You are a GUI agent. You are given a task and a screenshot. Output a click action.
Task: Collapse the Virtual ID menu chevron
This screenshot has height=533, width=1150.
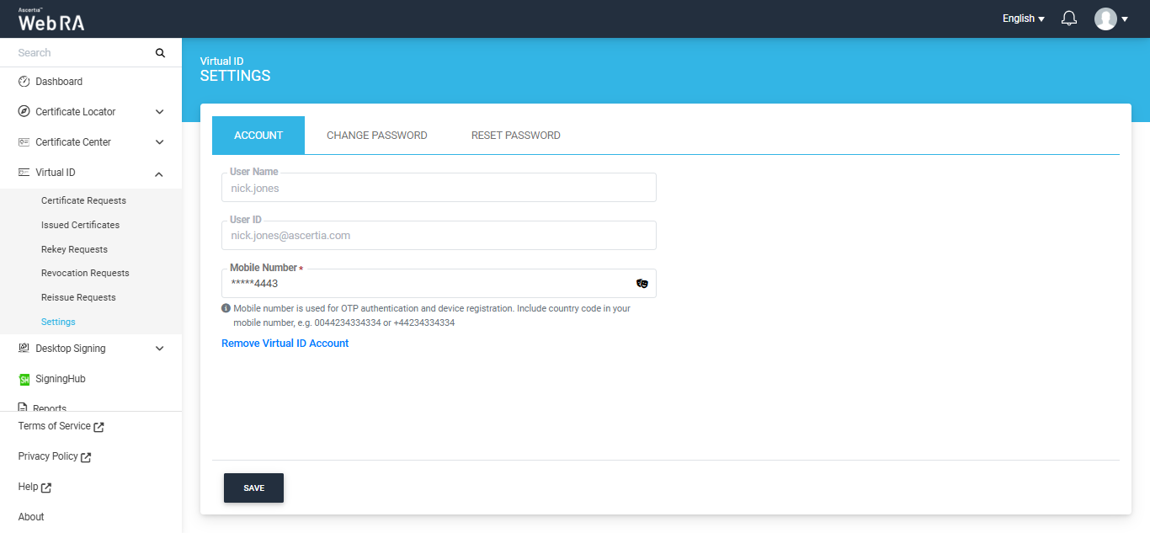click(x=160, y=173)
